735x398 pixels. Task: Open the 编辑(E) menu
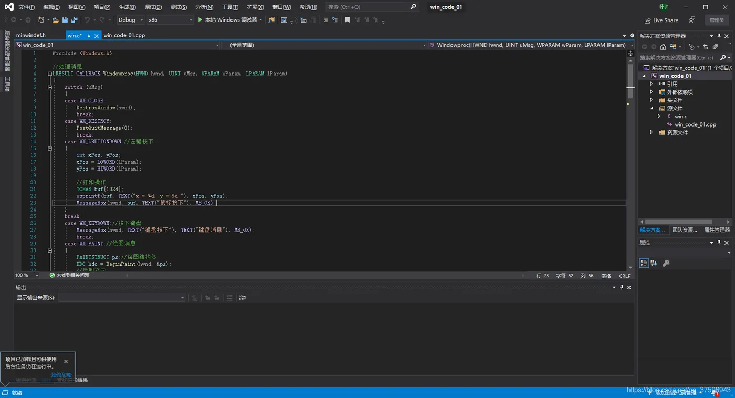coord(51,7)
